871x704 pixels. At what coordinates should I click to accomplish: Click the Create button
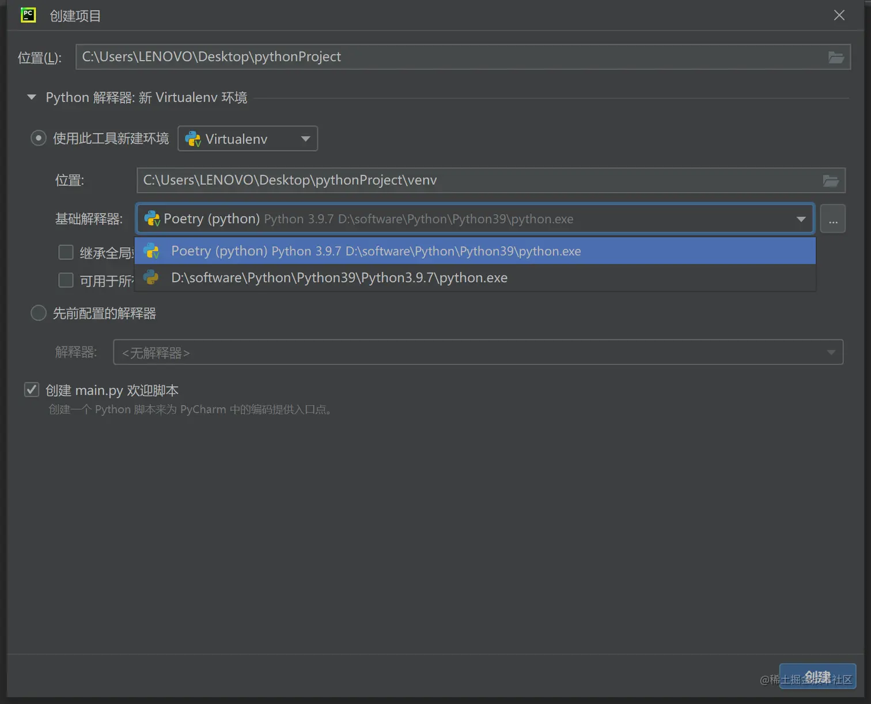point(817,676)
